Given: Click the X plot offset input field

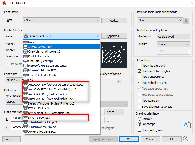Looking at the screenshot, I should (17, 118).
